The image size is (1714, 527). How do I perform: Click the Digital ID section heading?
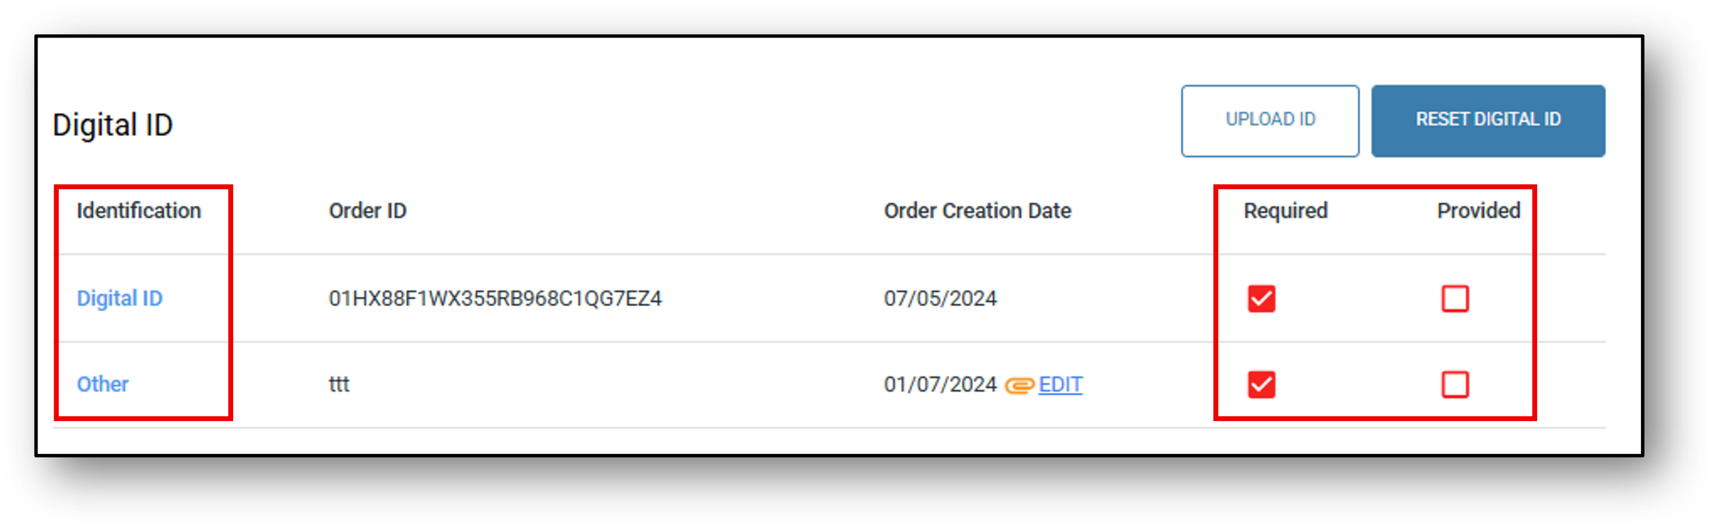point(112,125)
